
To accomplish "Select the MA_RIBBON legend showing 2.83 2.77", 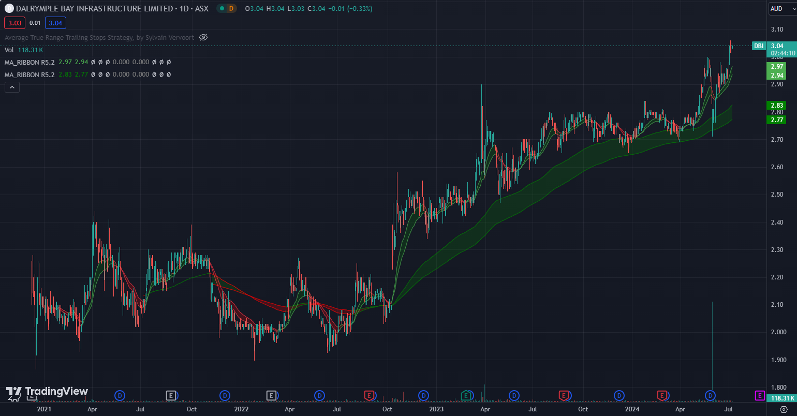I will coord(88,75).
